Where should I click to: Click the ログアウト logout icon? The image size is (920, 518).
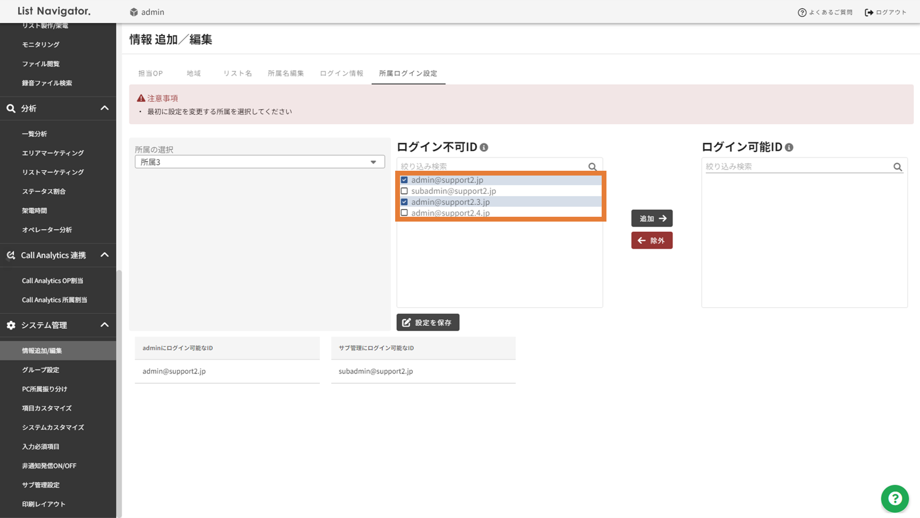(x=869, y=12)
